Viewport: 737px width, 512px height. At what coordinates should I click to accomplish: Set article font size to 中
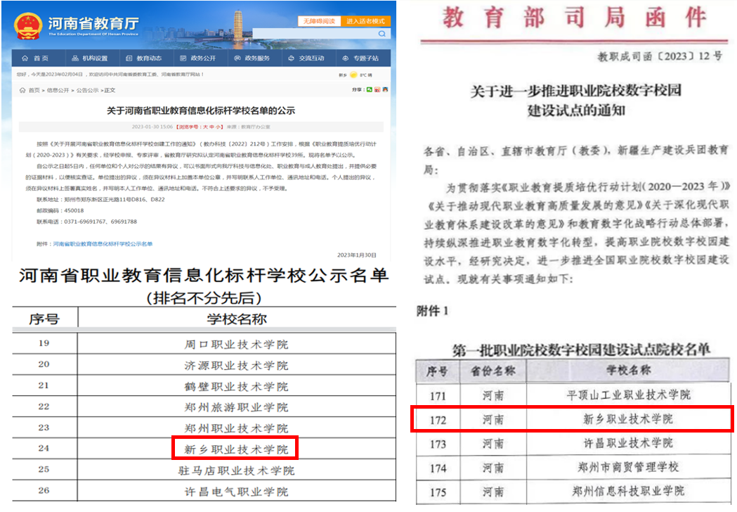click(211, 127)
